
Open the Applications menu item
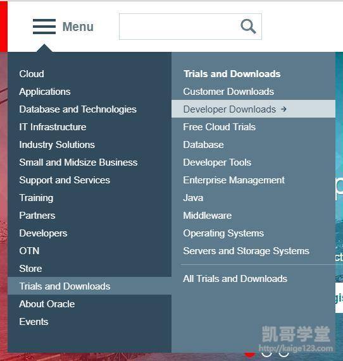45,92
